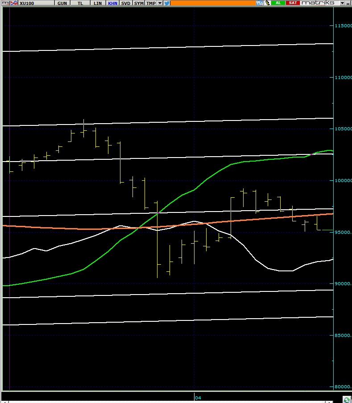Toggle the KHN button

tap(112, 3)
